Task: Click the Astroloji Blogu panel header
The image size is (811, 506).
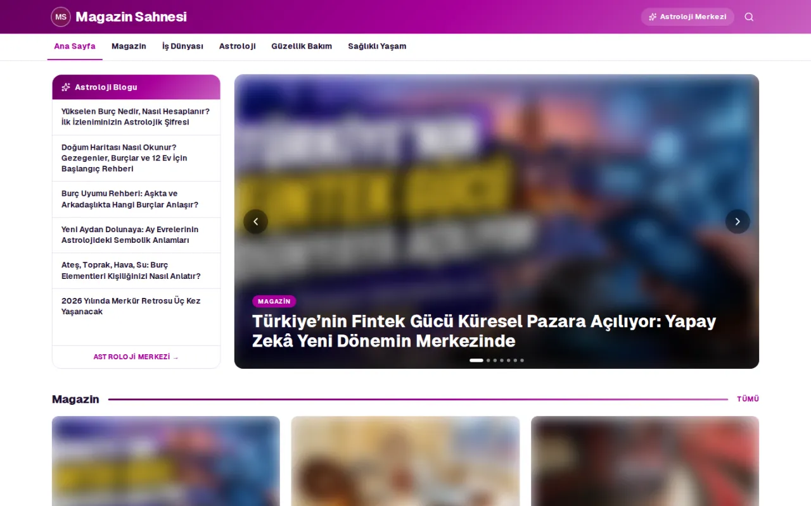Action: pyautogui.click(x=136, y=87)
